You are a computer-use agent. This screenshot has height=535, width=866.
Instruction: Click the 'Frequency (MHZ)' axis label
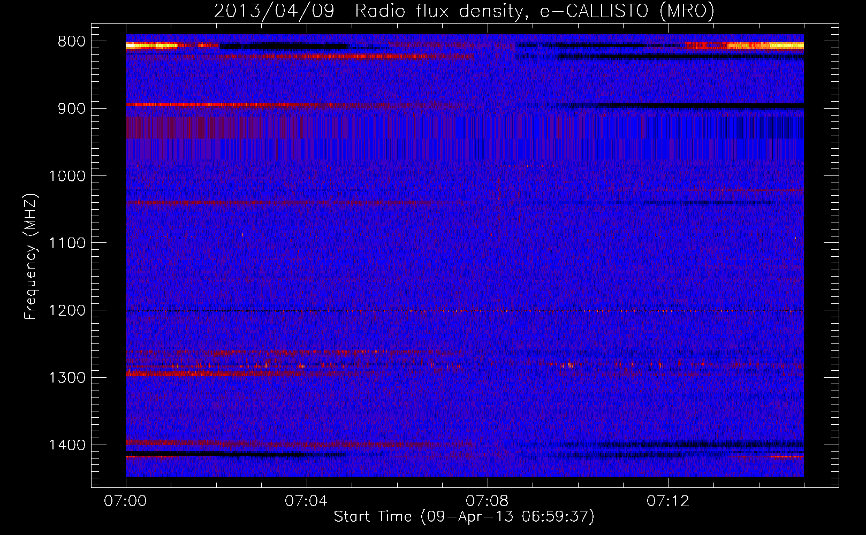[31, 257]
